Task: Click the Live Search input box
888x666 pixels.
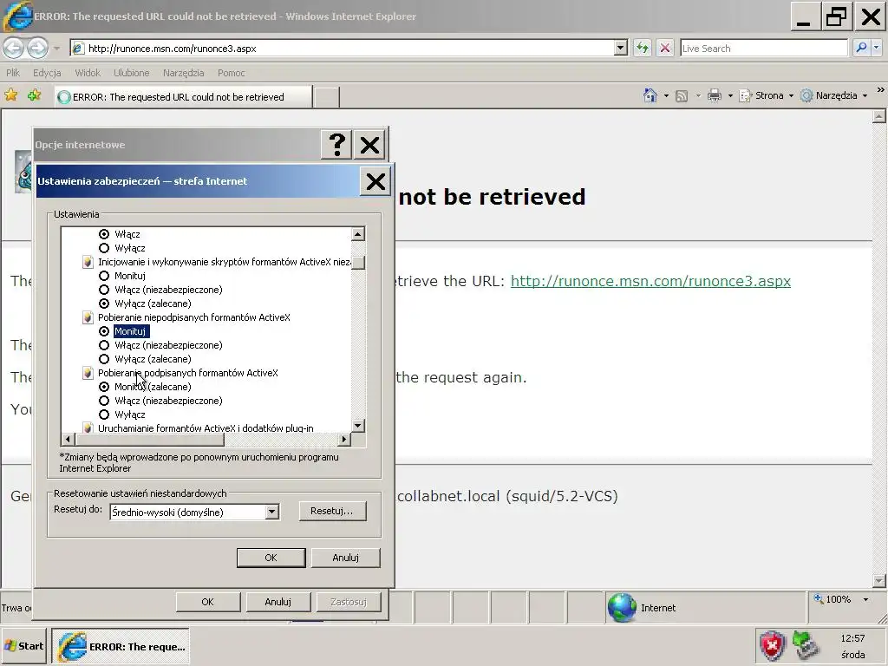Action: [x=763, y=49]
